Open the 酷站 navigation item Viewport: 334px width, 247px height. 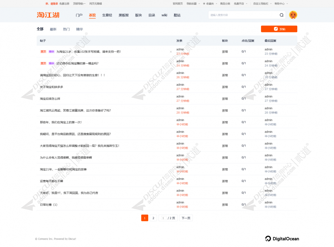177,15
